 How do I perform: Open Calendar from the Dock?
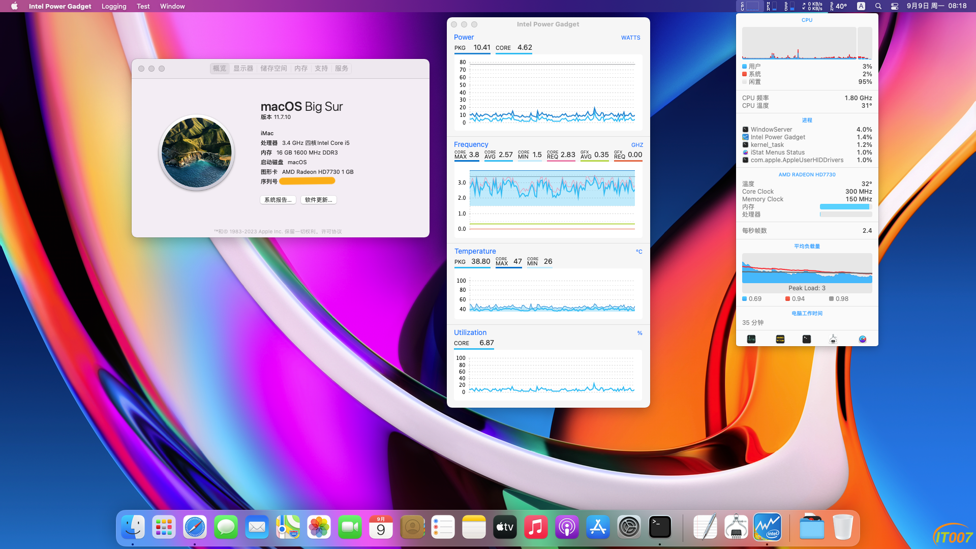click(x=381, y=527)
